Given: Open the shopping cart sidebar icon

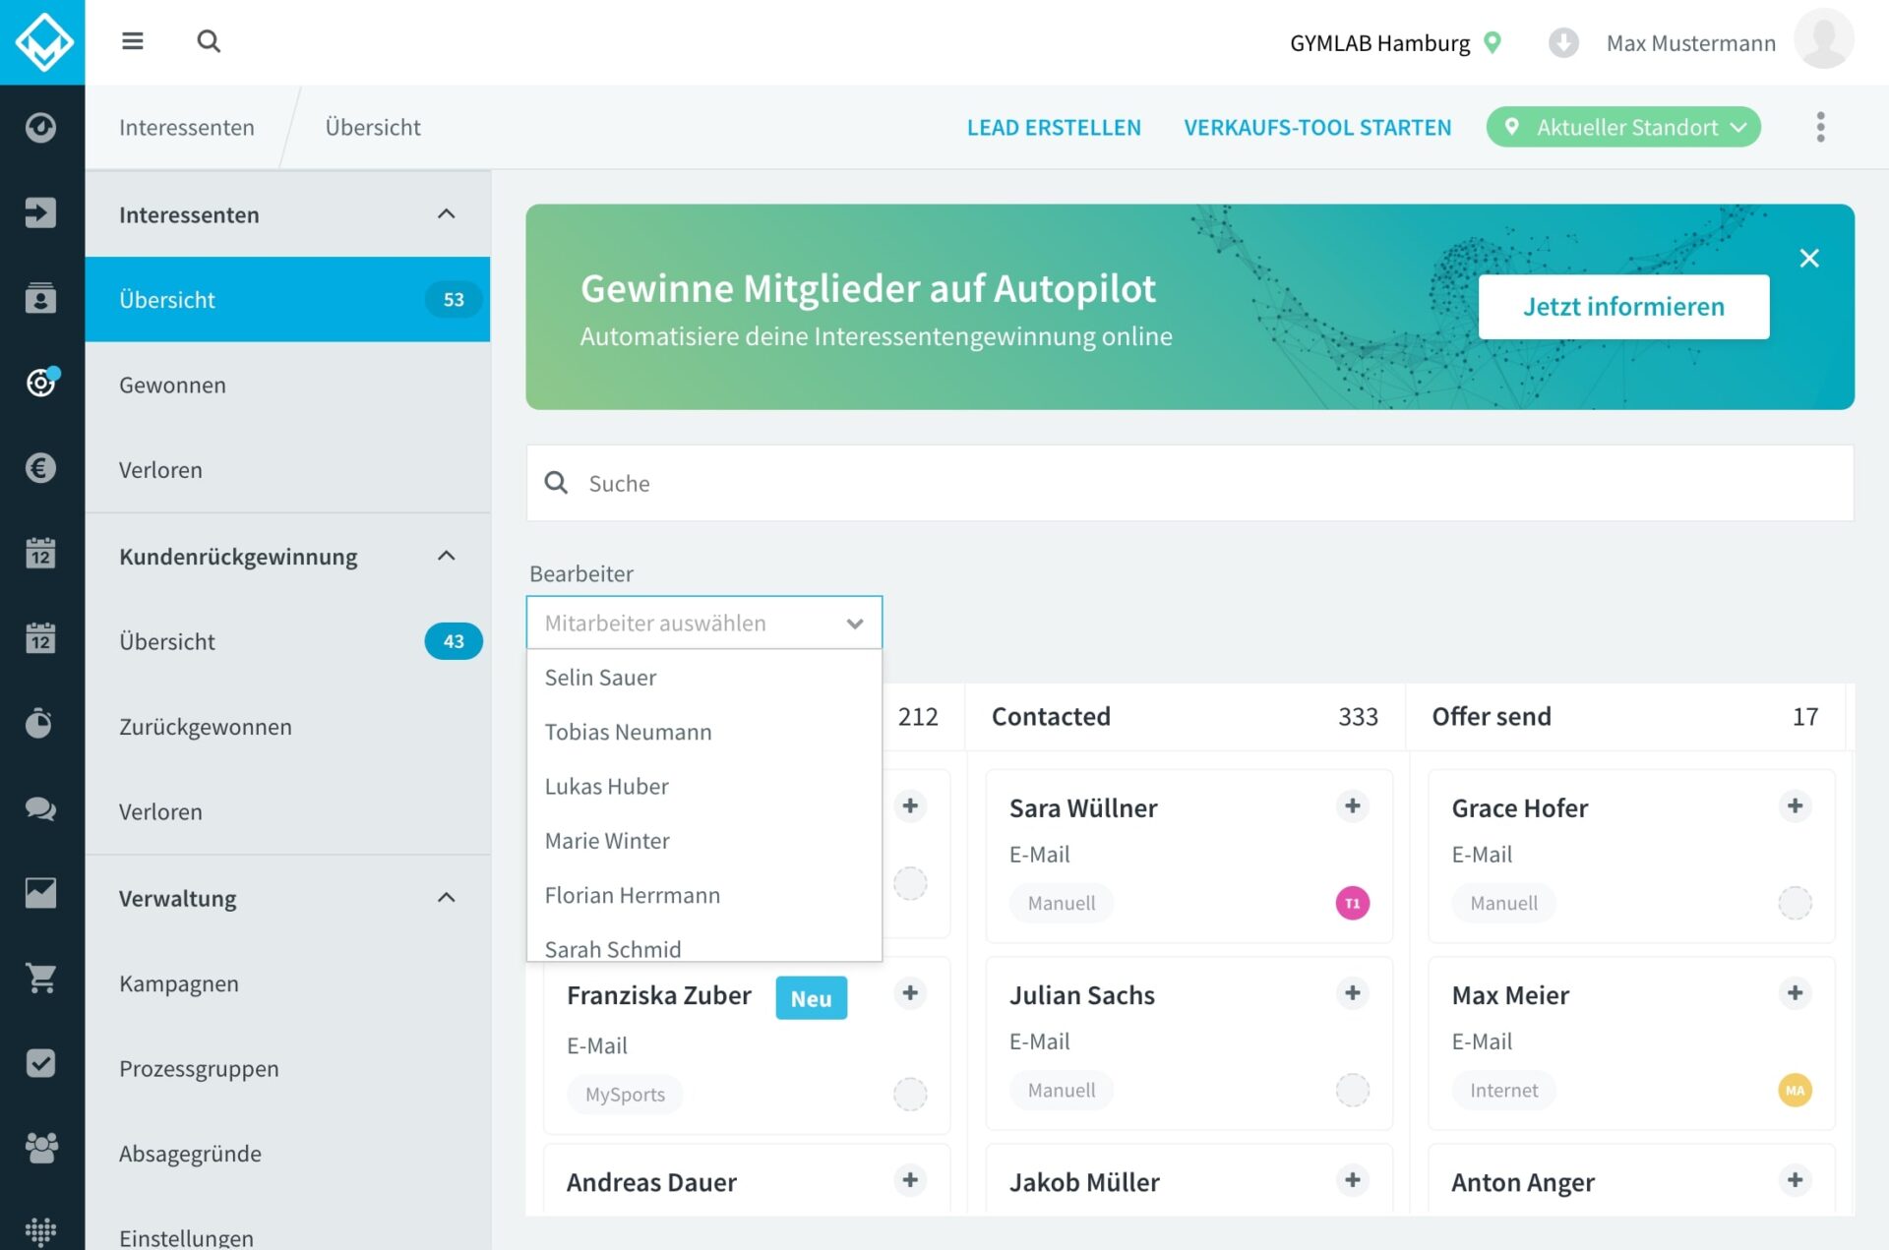Looking at the screenshot, I should [40, 978].
